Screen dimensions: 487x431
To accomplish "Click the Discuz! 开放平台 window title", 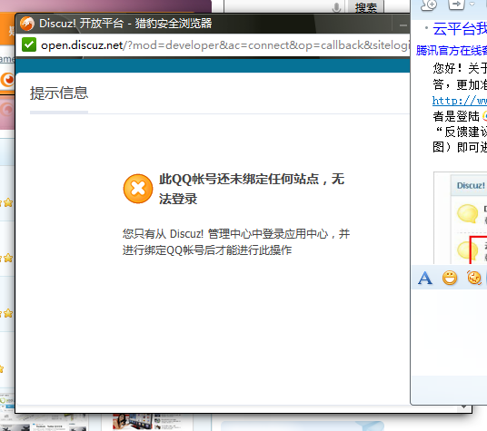I will point(125,24).
